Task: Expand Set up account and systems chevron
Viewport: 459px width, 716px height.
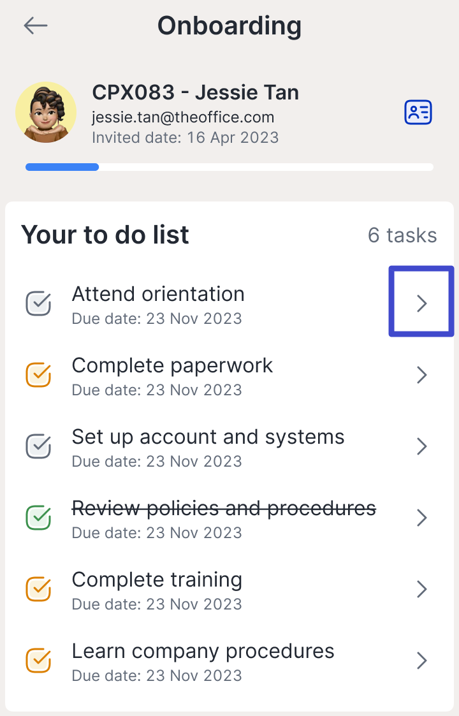Action: coord(421,446)
